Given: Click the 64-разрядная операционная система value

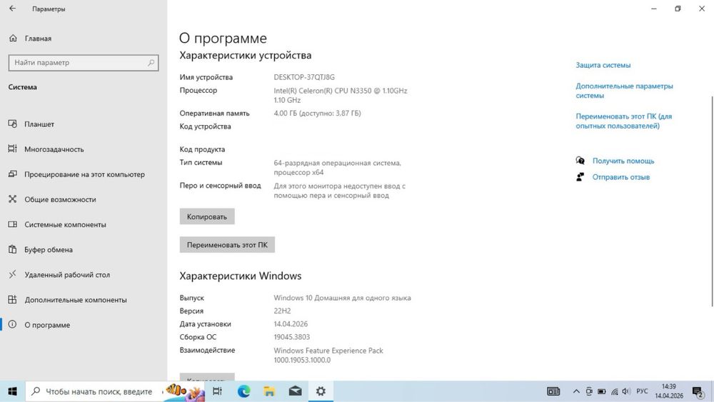Looking at the screenshot, I should [x=337, y=167].
